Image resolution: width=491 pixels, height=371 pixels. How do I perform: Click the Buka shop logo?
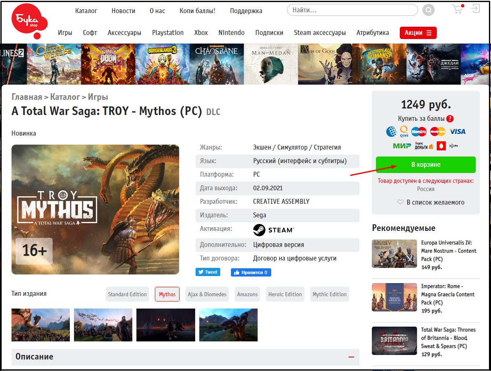(30, 21)
